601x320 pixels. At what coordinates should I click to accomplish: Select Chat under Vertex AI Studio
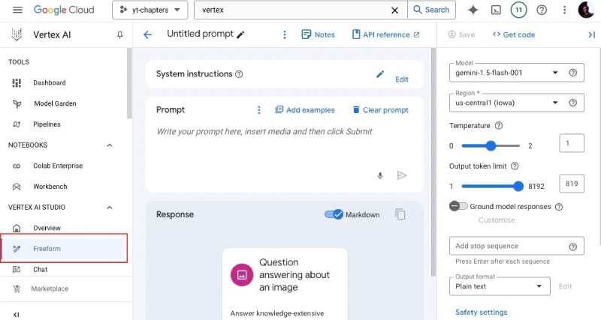point(41,269)
